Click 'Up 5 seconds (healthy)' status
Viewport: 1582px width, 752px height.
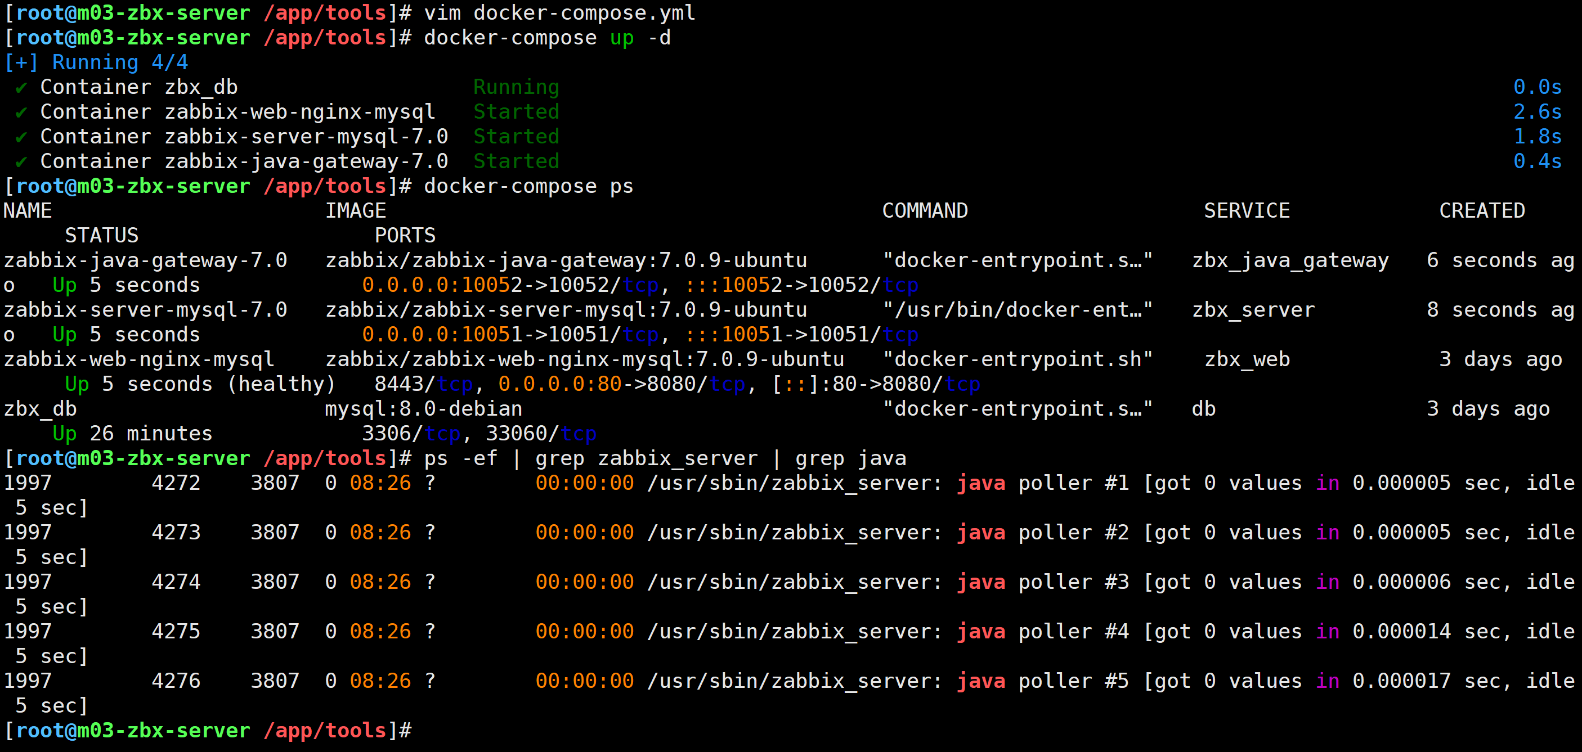201,384
